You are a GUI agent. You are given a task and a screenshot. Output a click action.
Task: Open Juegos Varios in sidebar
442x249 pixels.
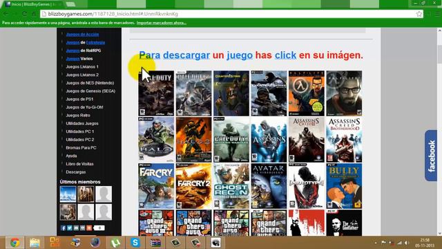(79, 59)
